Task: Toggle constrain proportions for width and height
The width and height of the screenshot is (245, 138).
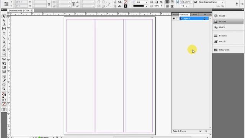Action: tap(49, 4)
